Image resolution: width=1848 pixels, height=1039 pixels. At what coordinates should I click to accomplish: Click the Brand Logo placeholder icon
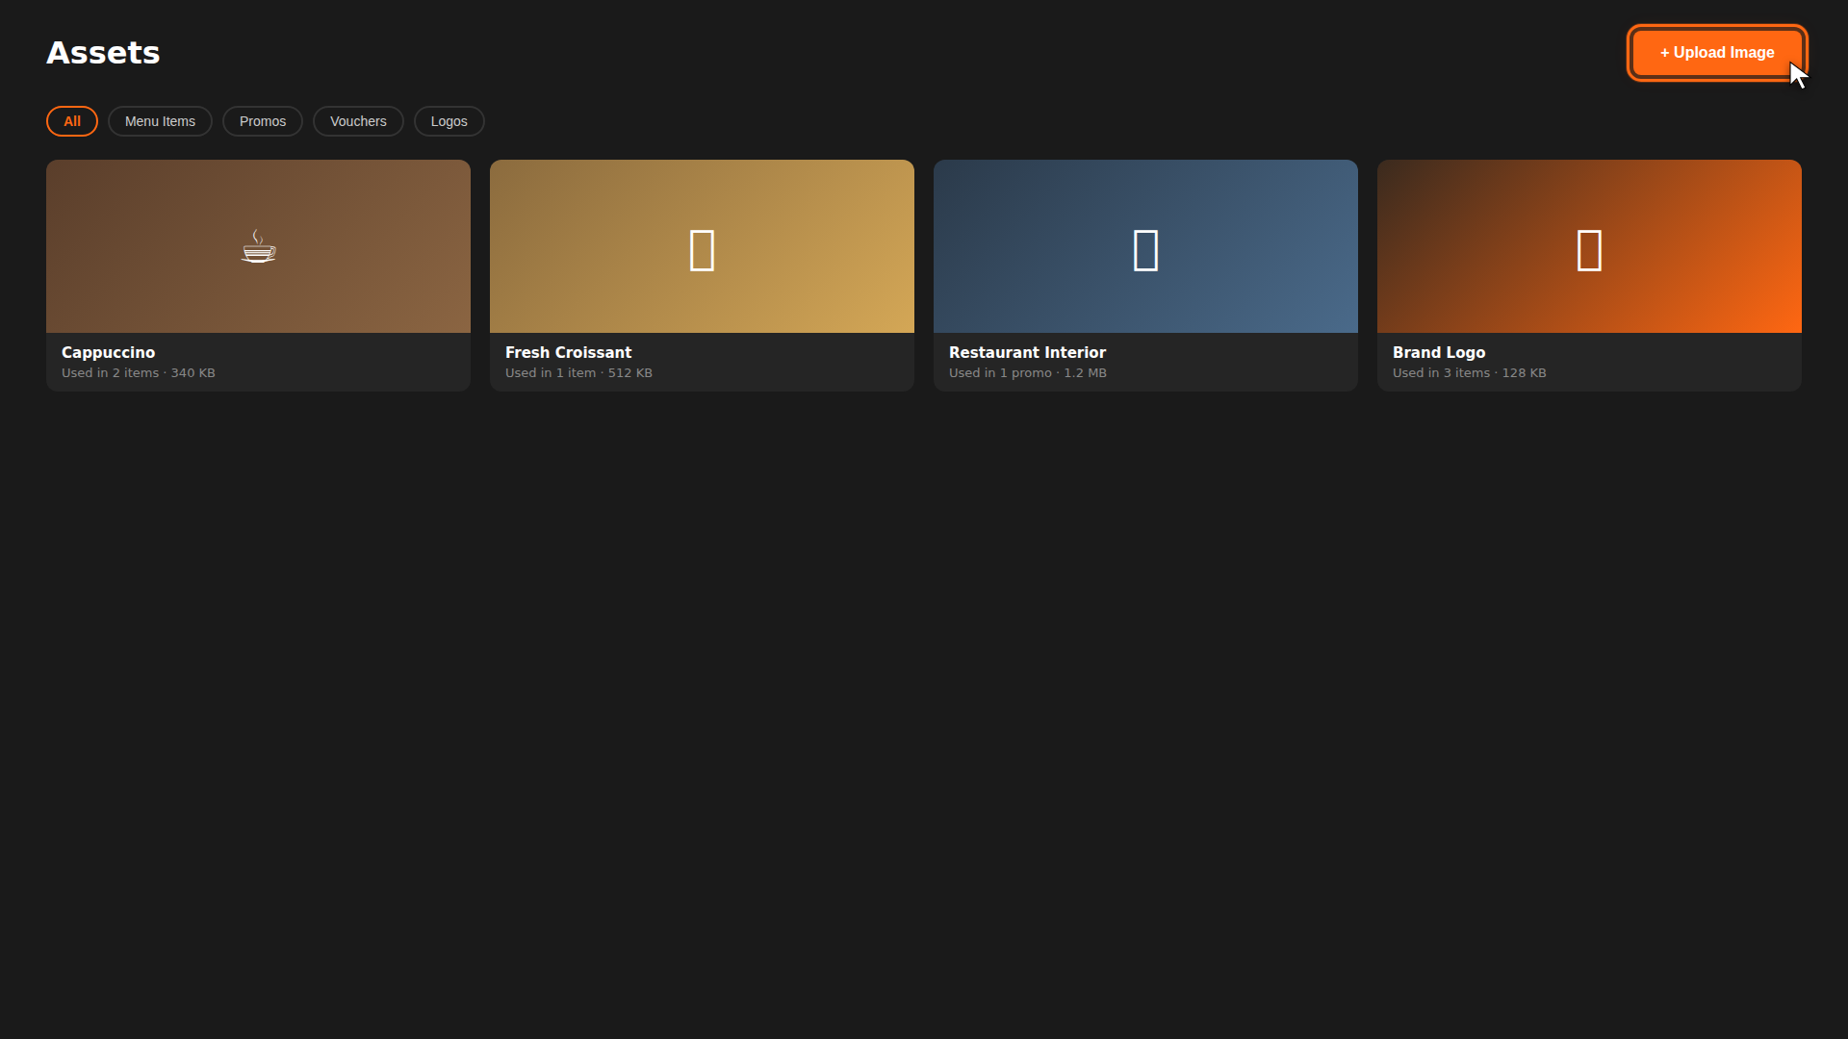click(x=1589, y=250)
